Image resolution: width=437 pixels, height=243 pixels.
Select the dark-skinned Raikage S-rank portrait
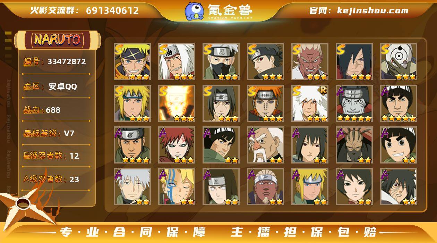coord(310,62)
